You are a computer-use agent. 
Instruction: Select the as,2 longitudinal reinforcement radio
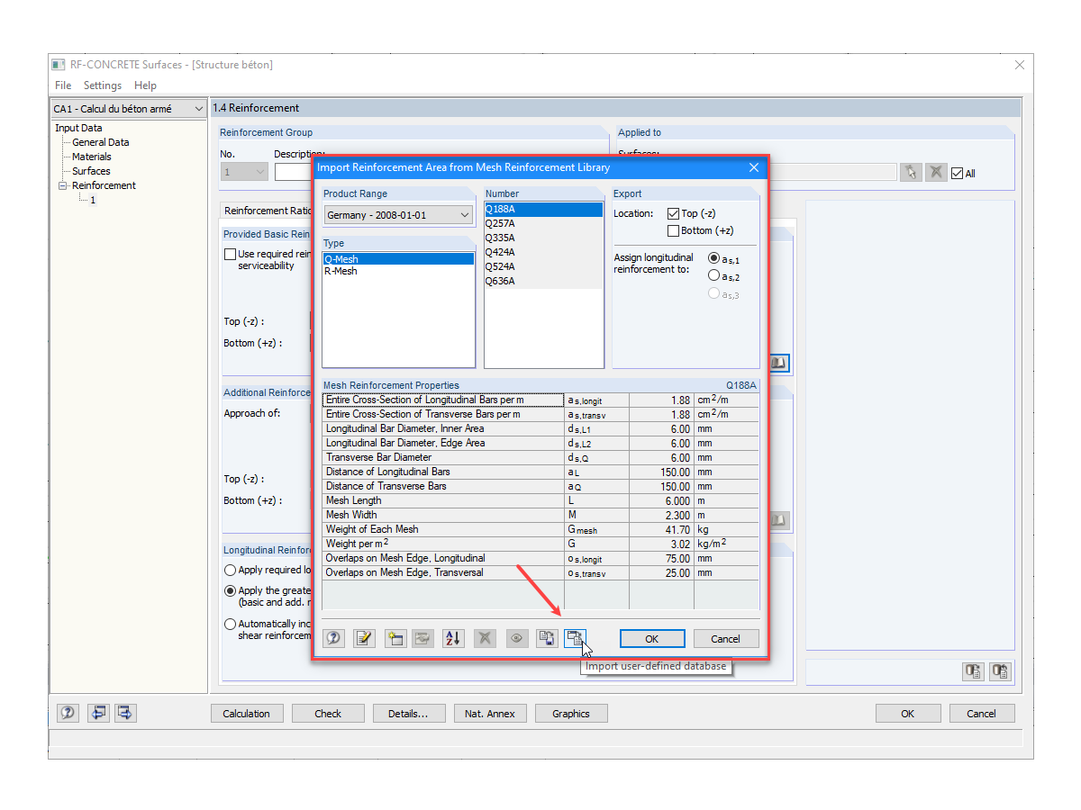tap(714, 275)
